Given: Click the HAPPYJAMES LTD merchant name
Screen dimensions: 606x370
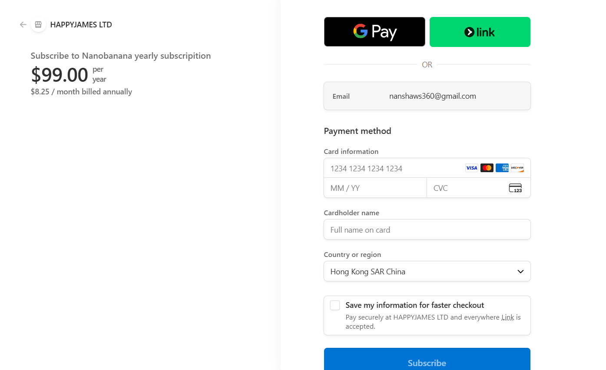Looking at the screenshot, I should pos(81,25).
